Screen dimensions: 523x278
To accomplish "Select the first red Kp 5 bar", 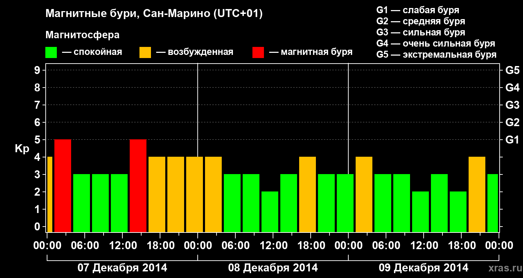I will (x=63, y=186).
